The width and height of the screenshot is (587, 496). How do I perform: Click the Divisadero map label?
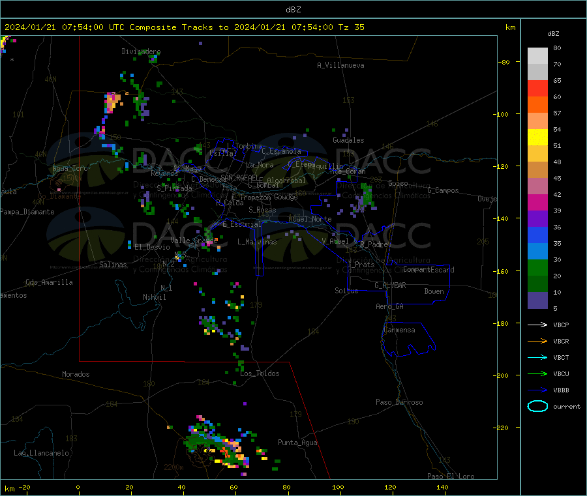pos(141,51)
